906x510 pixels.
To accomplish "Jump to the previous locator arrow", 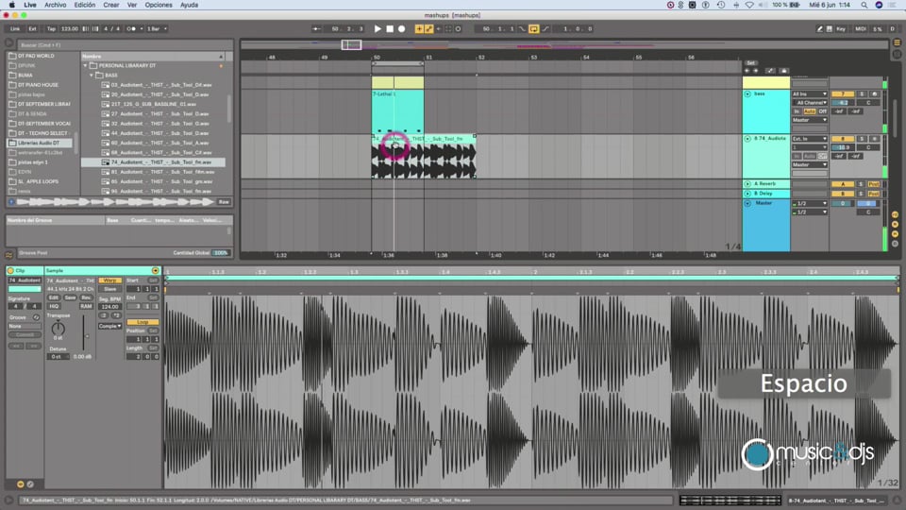I will coord(747,71).
